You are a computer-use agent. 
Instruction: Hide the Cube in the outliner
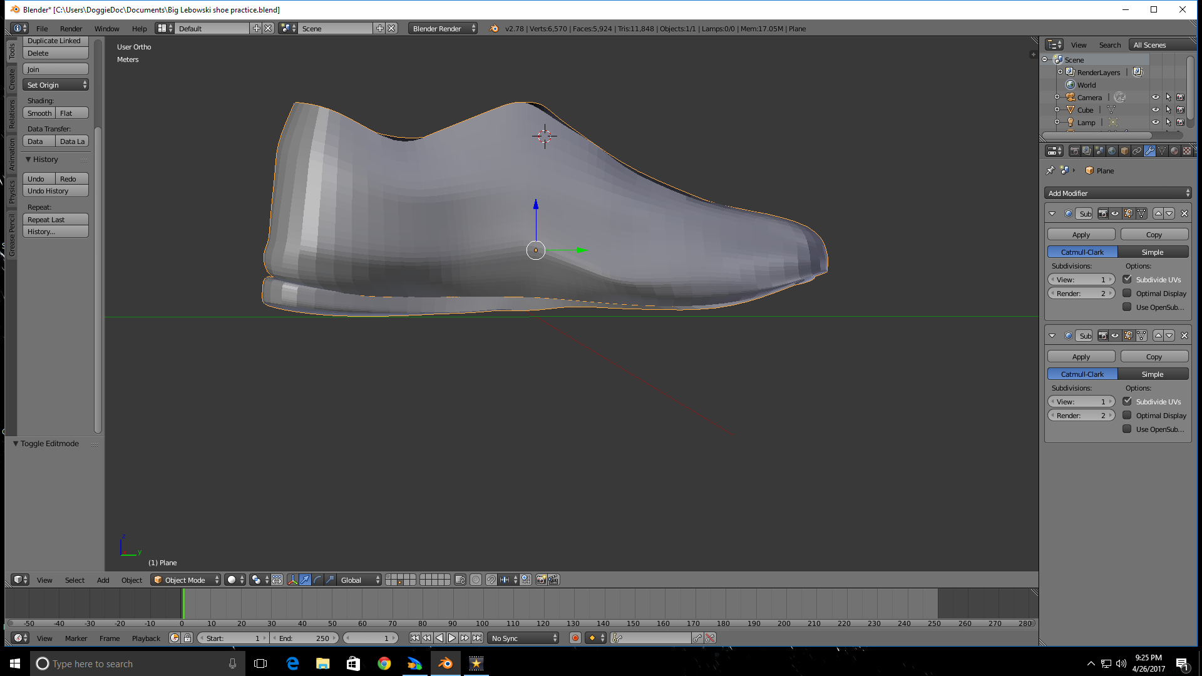(x=1156, y=110)
